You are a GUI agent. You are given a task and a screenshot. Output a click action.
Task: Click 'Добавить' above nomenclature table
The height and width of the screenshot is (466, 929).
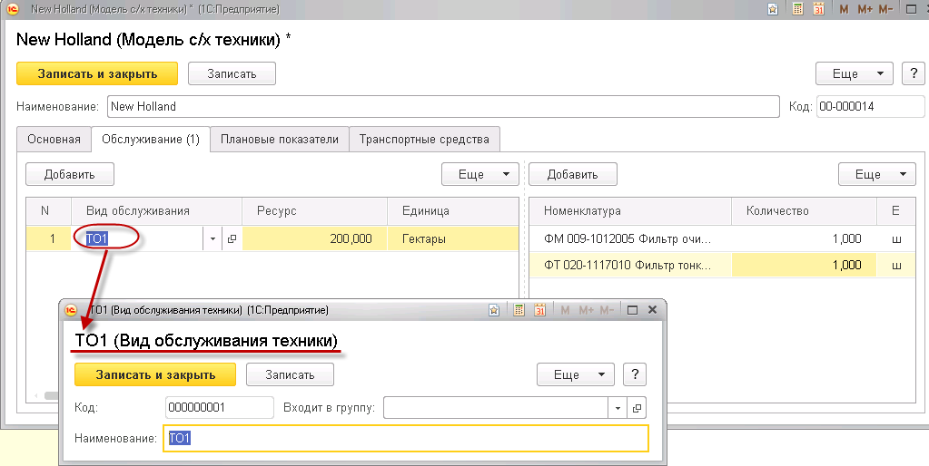573,174
